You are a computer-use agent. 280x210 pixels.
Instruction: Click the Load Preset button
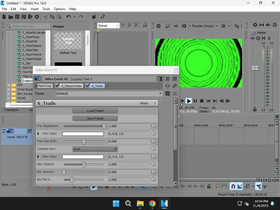tap(95, 111)
